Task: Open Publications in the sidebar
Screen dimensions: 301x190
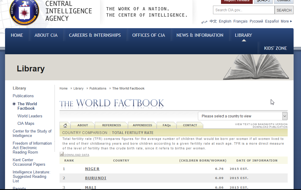Action: (x=23, y=96)
